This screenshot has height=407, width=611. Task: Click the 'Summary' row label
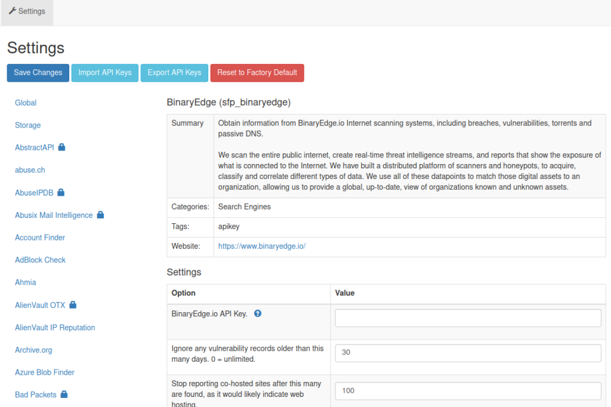coord(187,123)
